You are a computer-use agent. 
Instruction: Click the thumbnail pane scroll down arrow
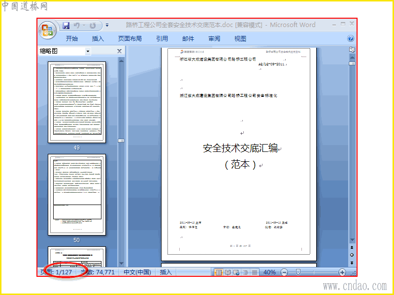[121, 263]
